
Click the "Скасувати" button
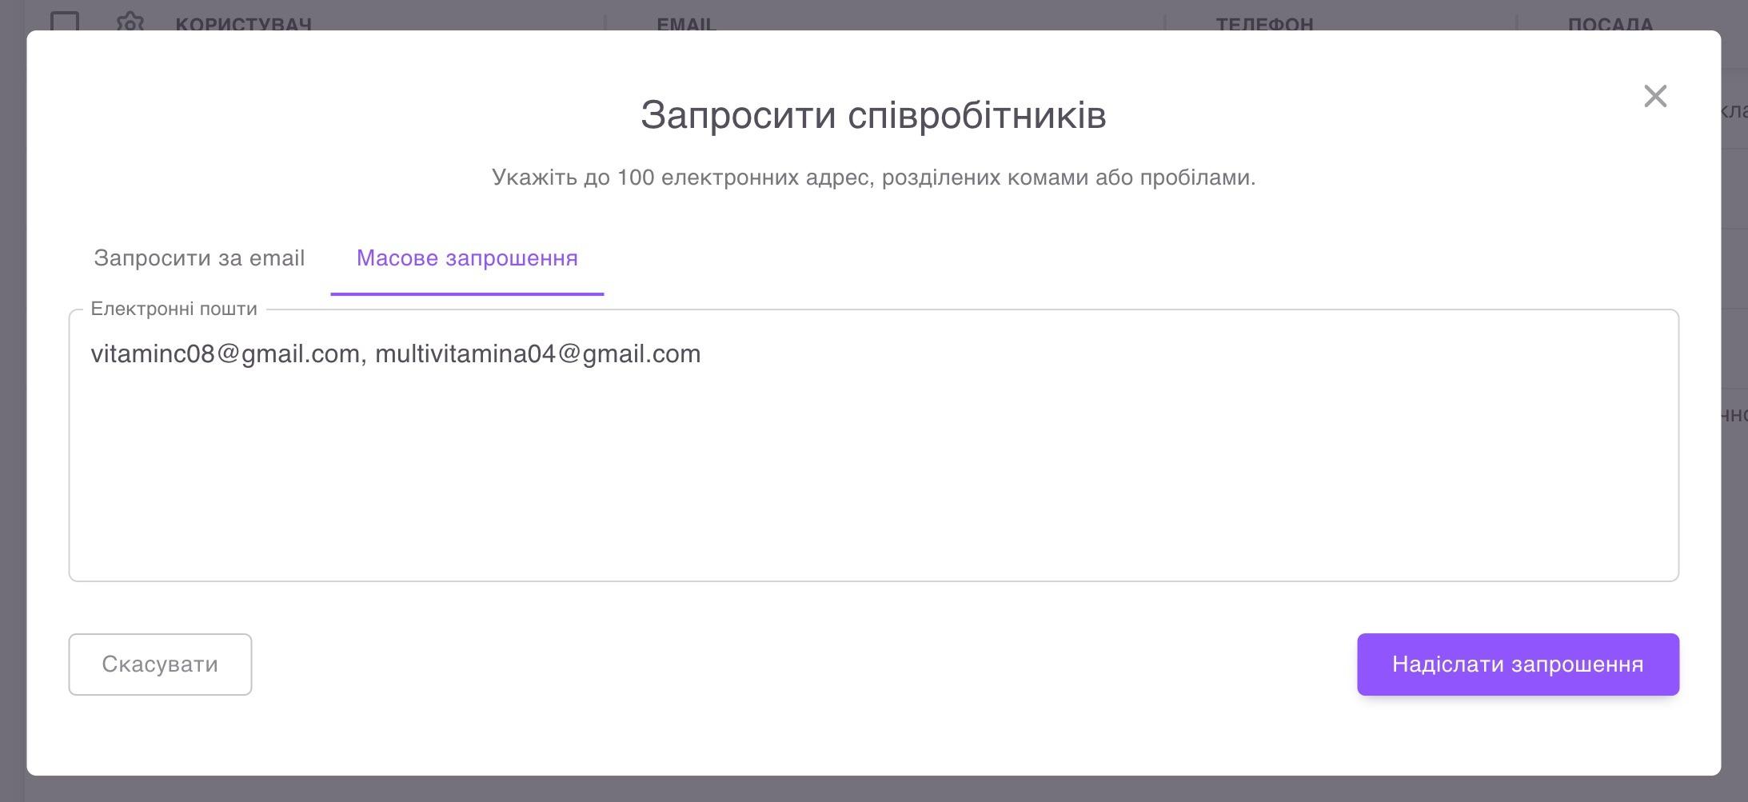click(159, 664)
